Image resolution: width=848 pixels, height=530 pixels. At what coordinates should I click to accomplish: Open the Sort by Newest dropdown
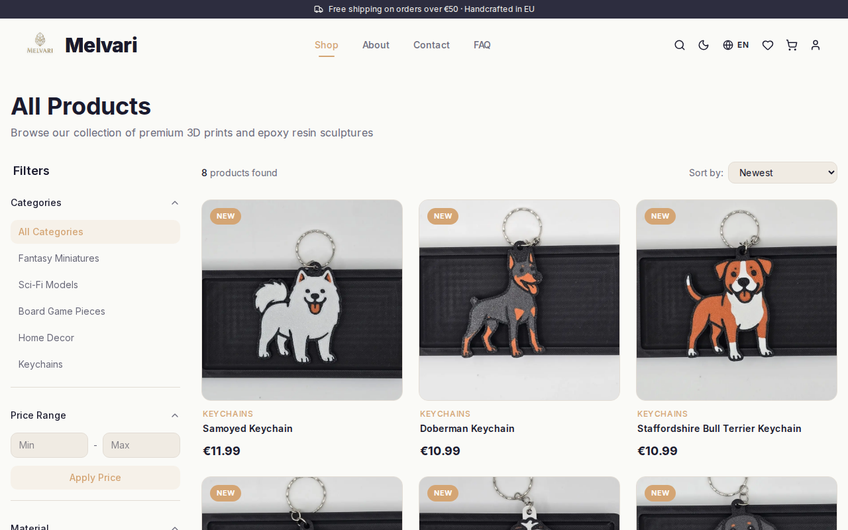click(782, 173)
